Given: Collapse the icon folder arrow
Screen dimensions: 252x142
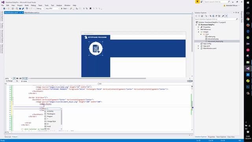Looking at the screenshot, I should point(201,34).
